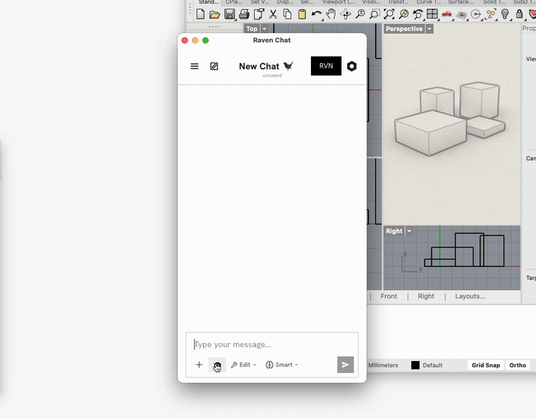536x419 pixels.
Task: Click the Open folder icon in Rhino toolbar
Action: click(214, 14)
